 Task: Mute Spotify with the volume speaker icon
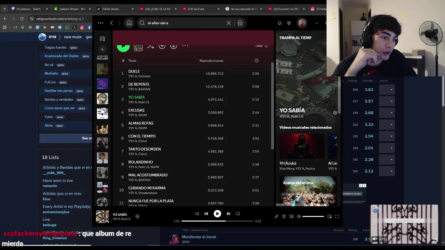pos(299,216)
